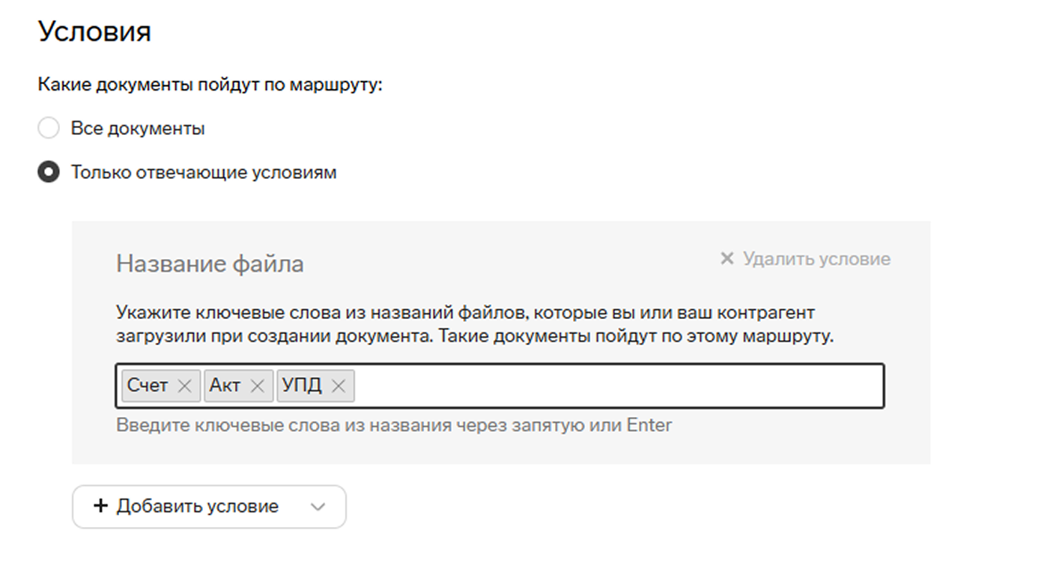Click the "Счет" tag label
The height and width of the screenshot is (566, 1062).
[148, 386]
